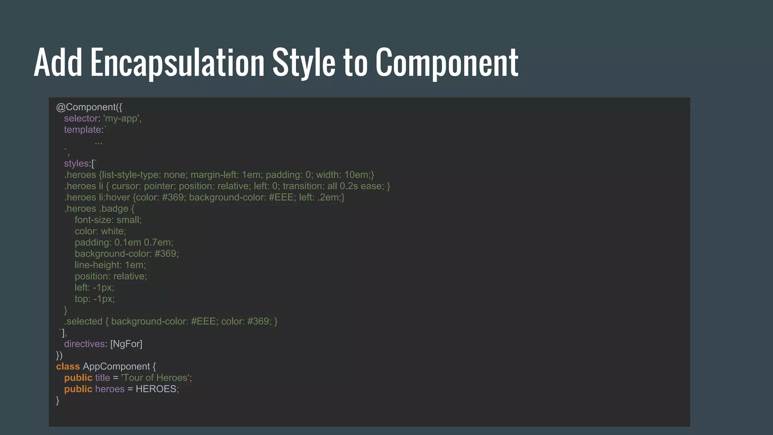Image resolution: width=773 pixels, height=435 pixels.
Task: Click the slide title "Add Encapsulation Style to Component"
Action: [x=276, y=63]
